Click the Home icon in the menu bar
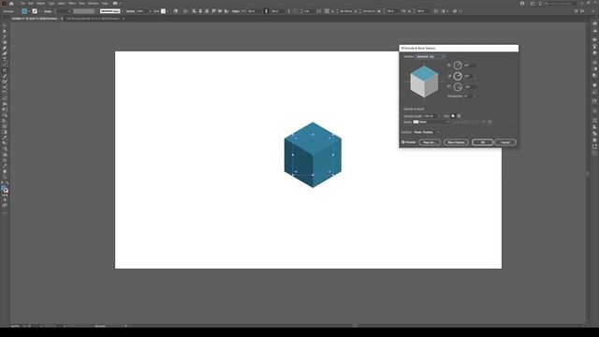 [x=11, y=4]
